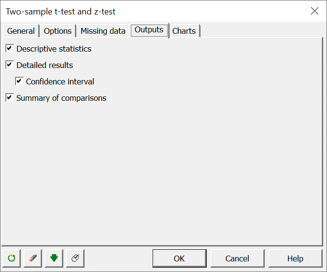Click the Cancel button
The height and width of the screenshot is (272, 327).
(x=237, y=258)
